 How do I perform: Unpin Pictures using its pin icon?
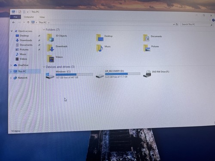(x=39, y=50)
